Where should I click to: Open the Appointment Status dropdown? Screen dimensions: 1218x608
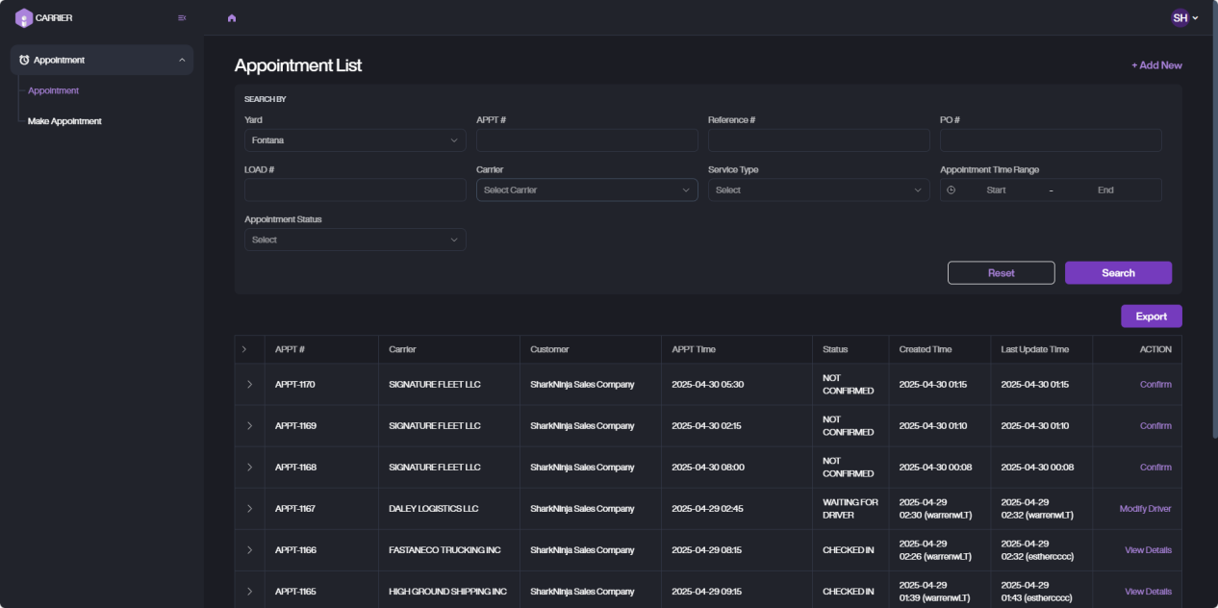pyautogui.click(x=355, y=240)
